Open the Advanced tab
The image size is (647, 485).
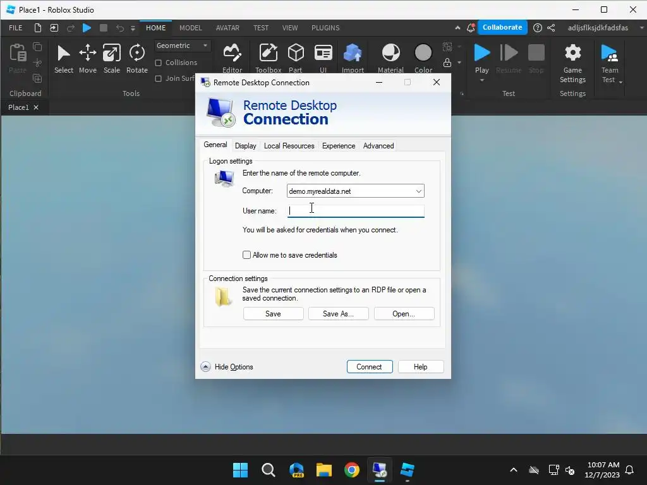point(378,146)
